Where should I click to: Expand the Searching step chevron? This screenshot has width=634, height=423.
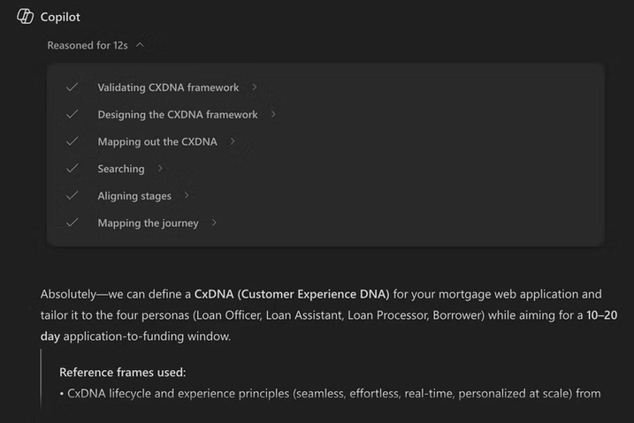[160, 169]
